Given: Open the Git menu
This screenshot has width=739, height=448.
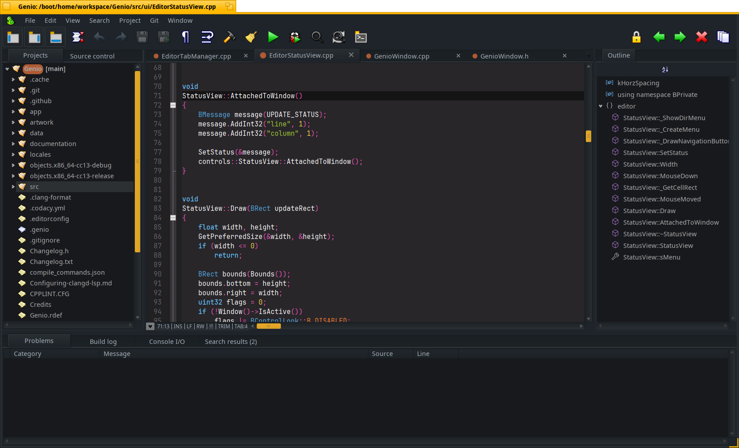Looking at the screenshot, I should pyautogui.click(x=154, y=21).
